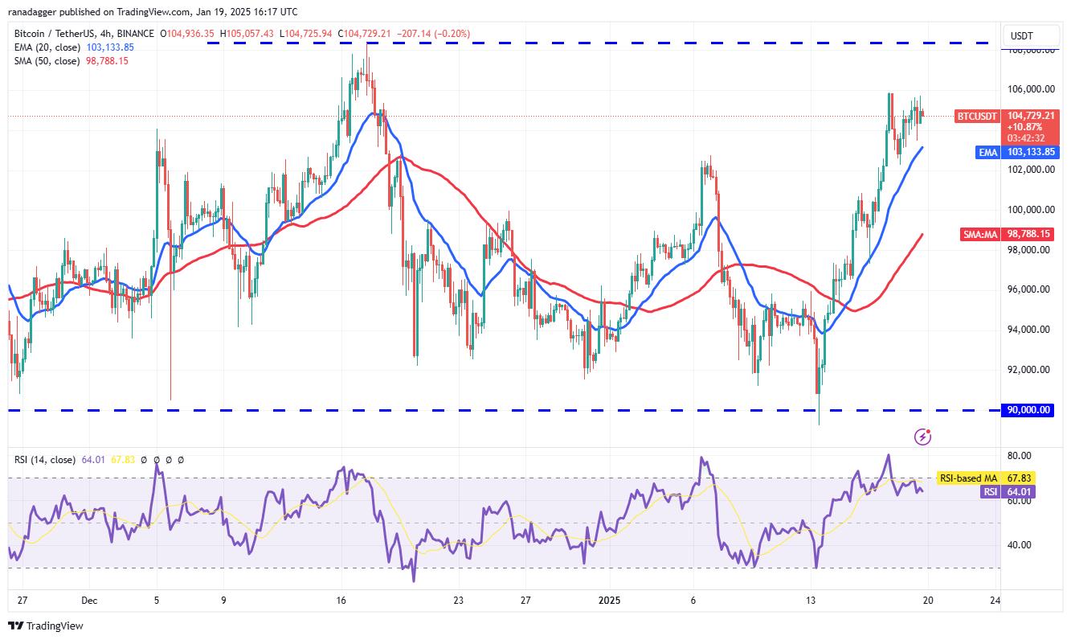Click the SMA value 98,788.15 in legend
The height and width of the screenshot is (640, 1071).
pyautogui.click(x=104, y=61)
